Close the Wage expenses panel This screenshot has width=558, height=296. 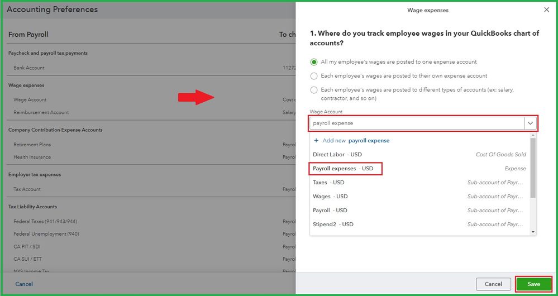(546, 10)
